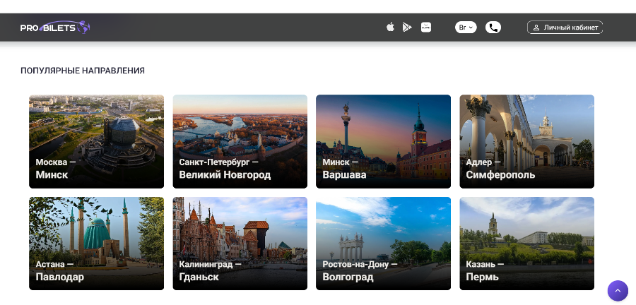Viewport: 636px width, 305px height.
Task: Click the PRO BILETS logo
Action: coord(55,28)
